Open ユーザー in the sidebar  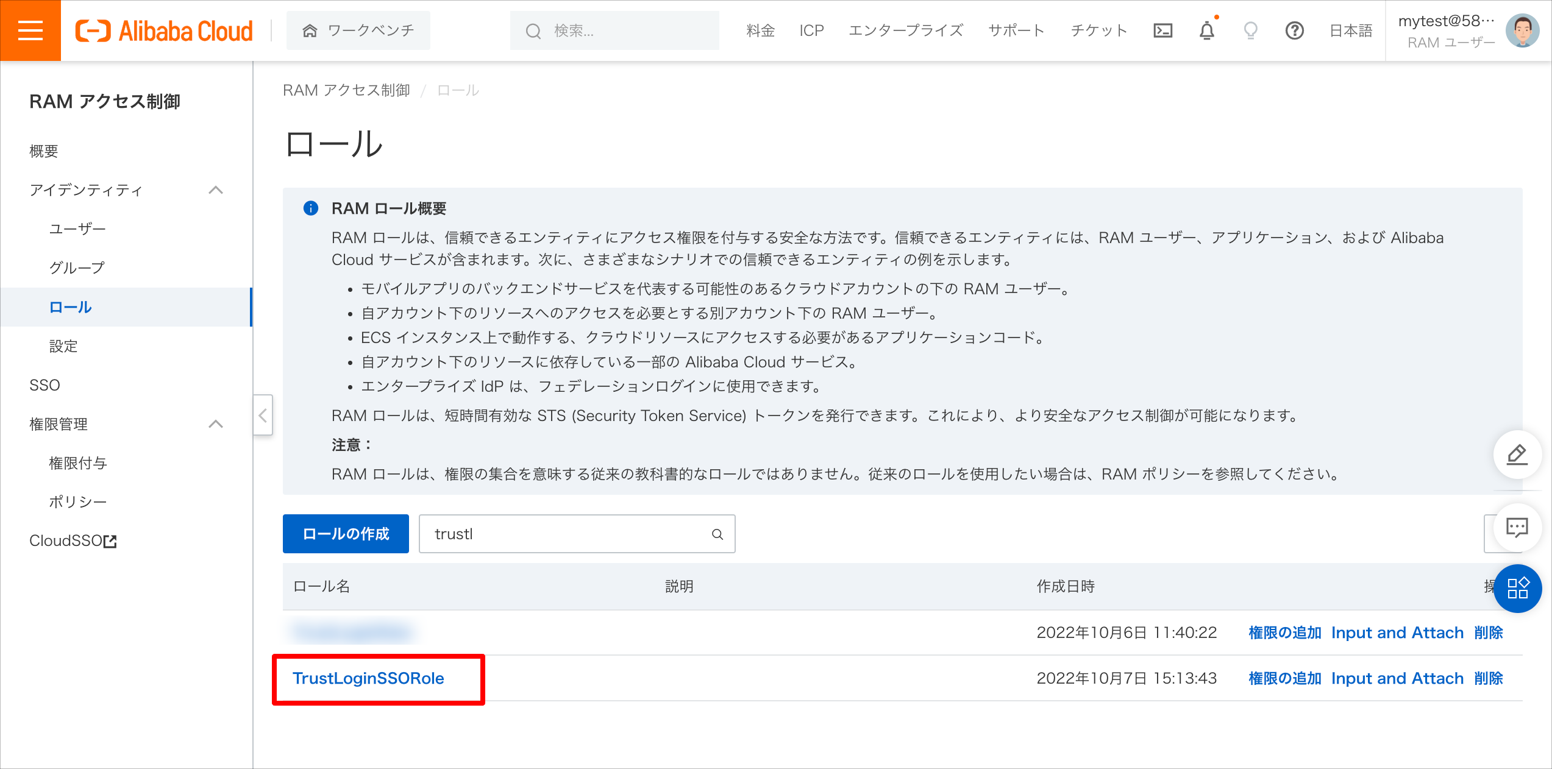(77, 229)
